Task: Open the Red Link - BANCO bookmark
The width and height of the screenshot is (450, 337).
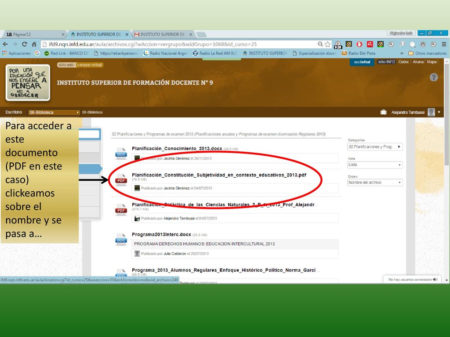Action: click(66, 53)
